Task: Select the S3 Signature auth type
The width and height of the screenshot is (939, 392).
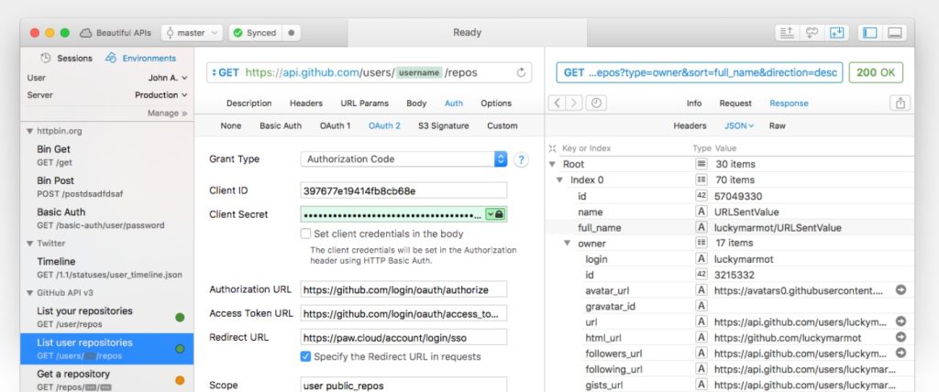Action: click(x=443, y=126)
